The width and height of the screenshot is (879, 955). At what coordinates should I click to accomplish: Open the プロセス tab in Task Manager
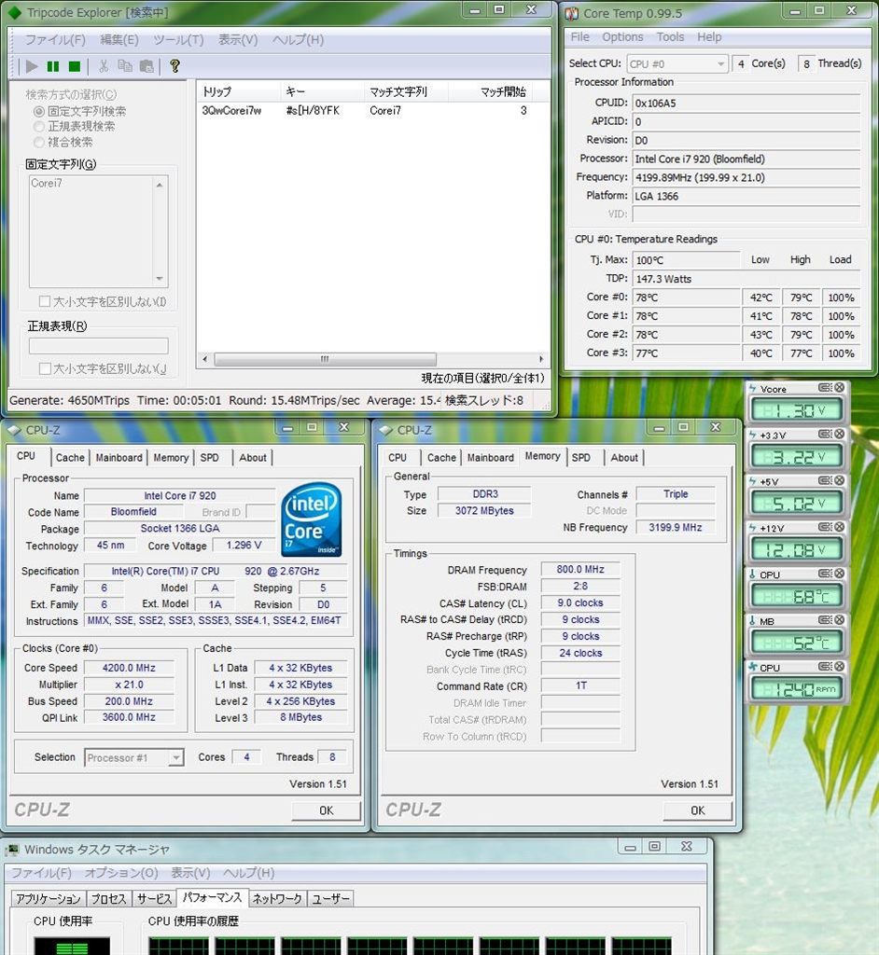[108, 899]
